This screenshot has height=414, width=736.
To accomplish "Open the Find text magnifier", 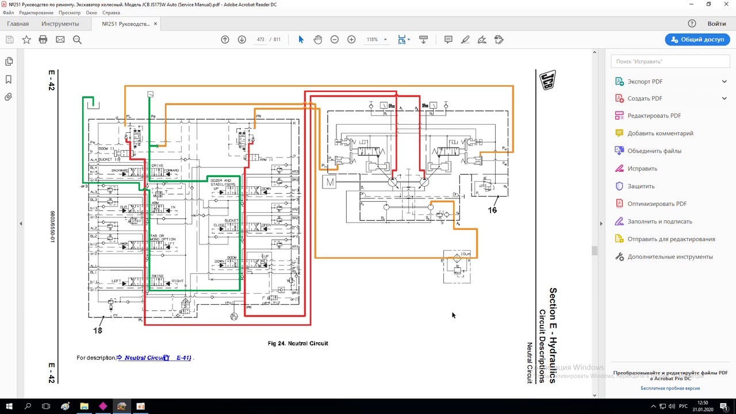I will 77,40.
